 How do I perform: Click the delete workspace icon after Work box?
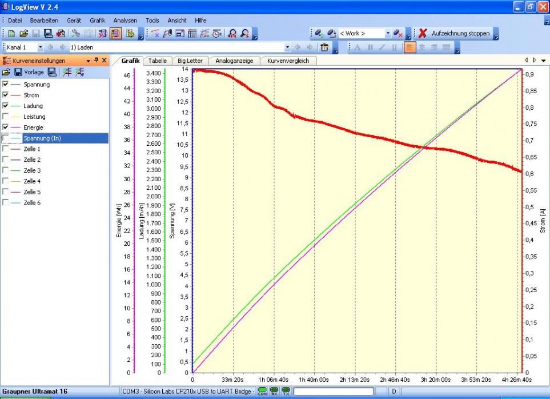(399, 34)
